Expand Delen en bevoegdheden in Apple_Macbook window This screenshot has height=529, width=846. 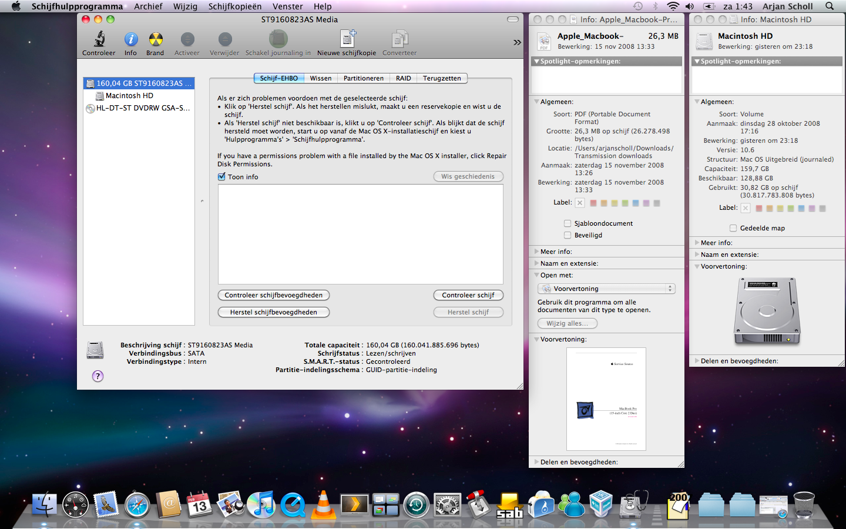coord(536,462)
